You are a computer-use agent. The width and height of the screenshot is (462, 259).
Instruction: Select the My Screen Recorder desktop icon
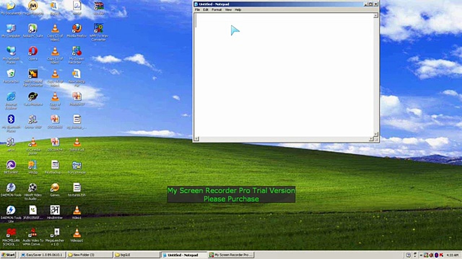(x=77, y=55)
